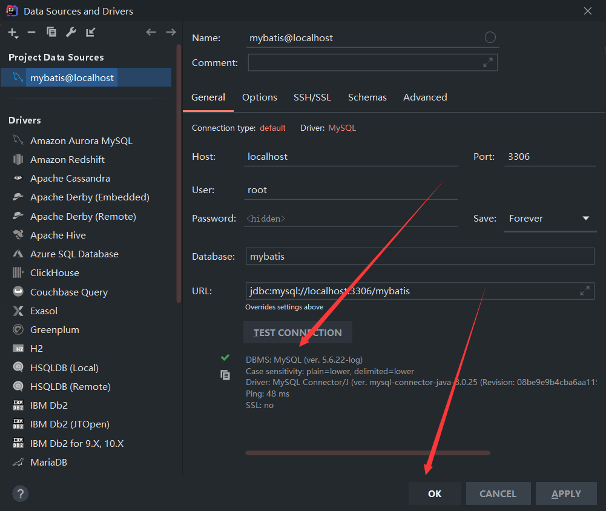Click the TEST CONNECTION button
The width and height of the screenshot is (606, 511).
(297, 332)
